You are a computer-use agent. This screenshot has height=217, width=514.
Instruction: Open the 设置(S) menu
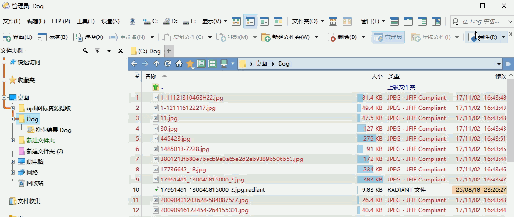tap(111, 21)
